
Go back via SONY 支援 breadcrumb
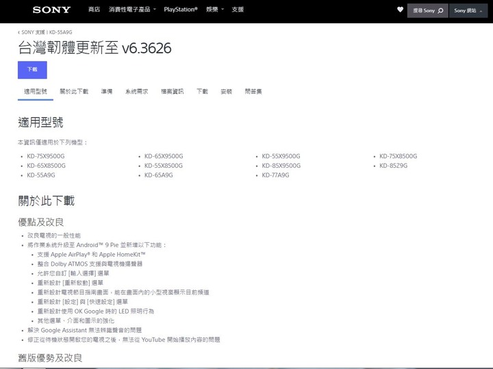[31, 32]
